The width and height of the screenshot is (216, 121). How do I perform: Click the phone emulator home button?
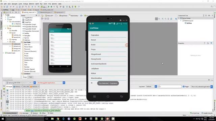(x=108, y=96)
